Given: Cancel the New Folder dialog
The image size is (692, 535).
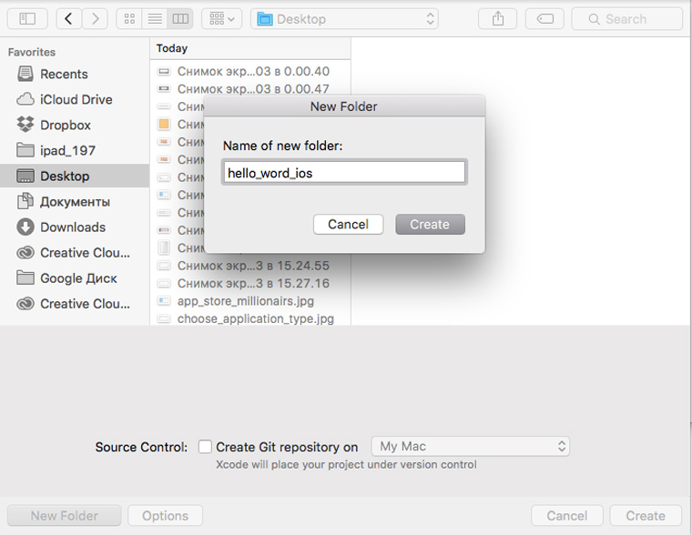Looking at the screenshot, I should pyautogui.click(x=348, y=225).
